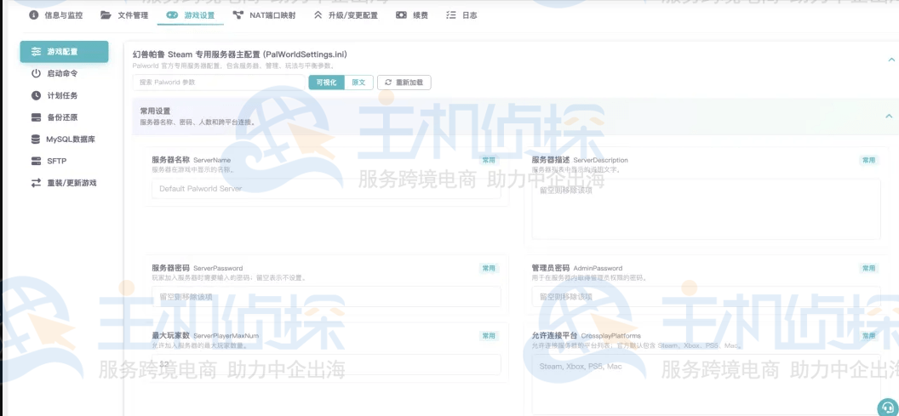Switch to the 文件管理 tab
This screenshot has height=416, width=899.
click(x=124, y=15)
